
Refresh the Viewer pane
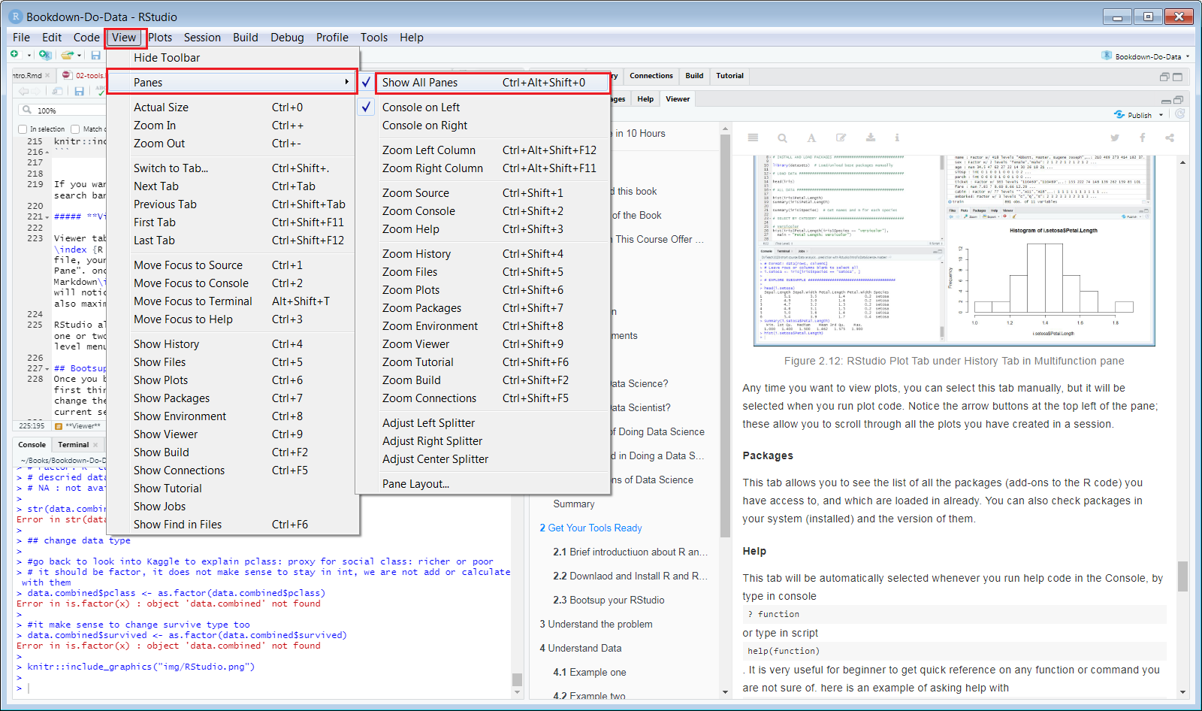click(1179, 114)
